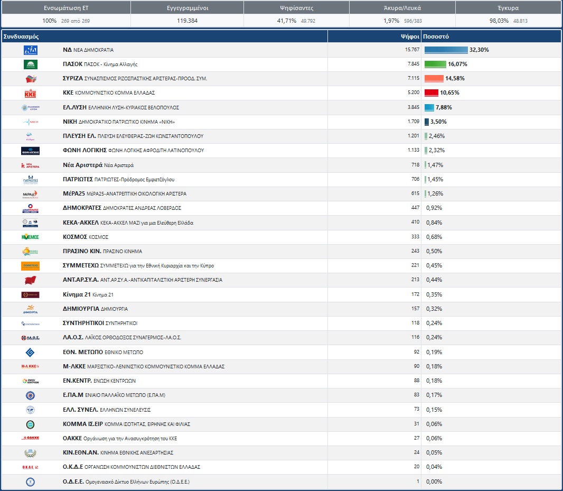Click the ΑΝΤ.ΑΡ.ΣΥ.Α. red flag logo

(31, 280)
